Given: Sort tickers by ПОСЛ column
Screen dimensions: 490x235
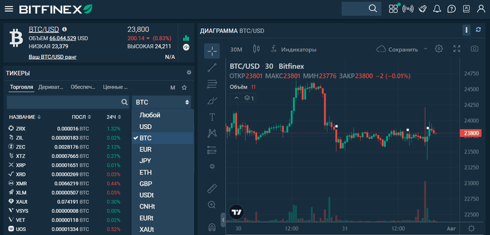Looking at the screenshot, I should [x=81, y=117].
